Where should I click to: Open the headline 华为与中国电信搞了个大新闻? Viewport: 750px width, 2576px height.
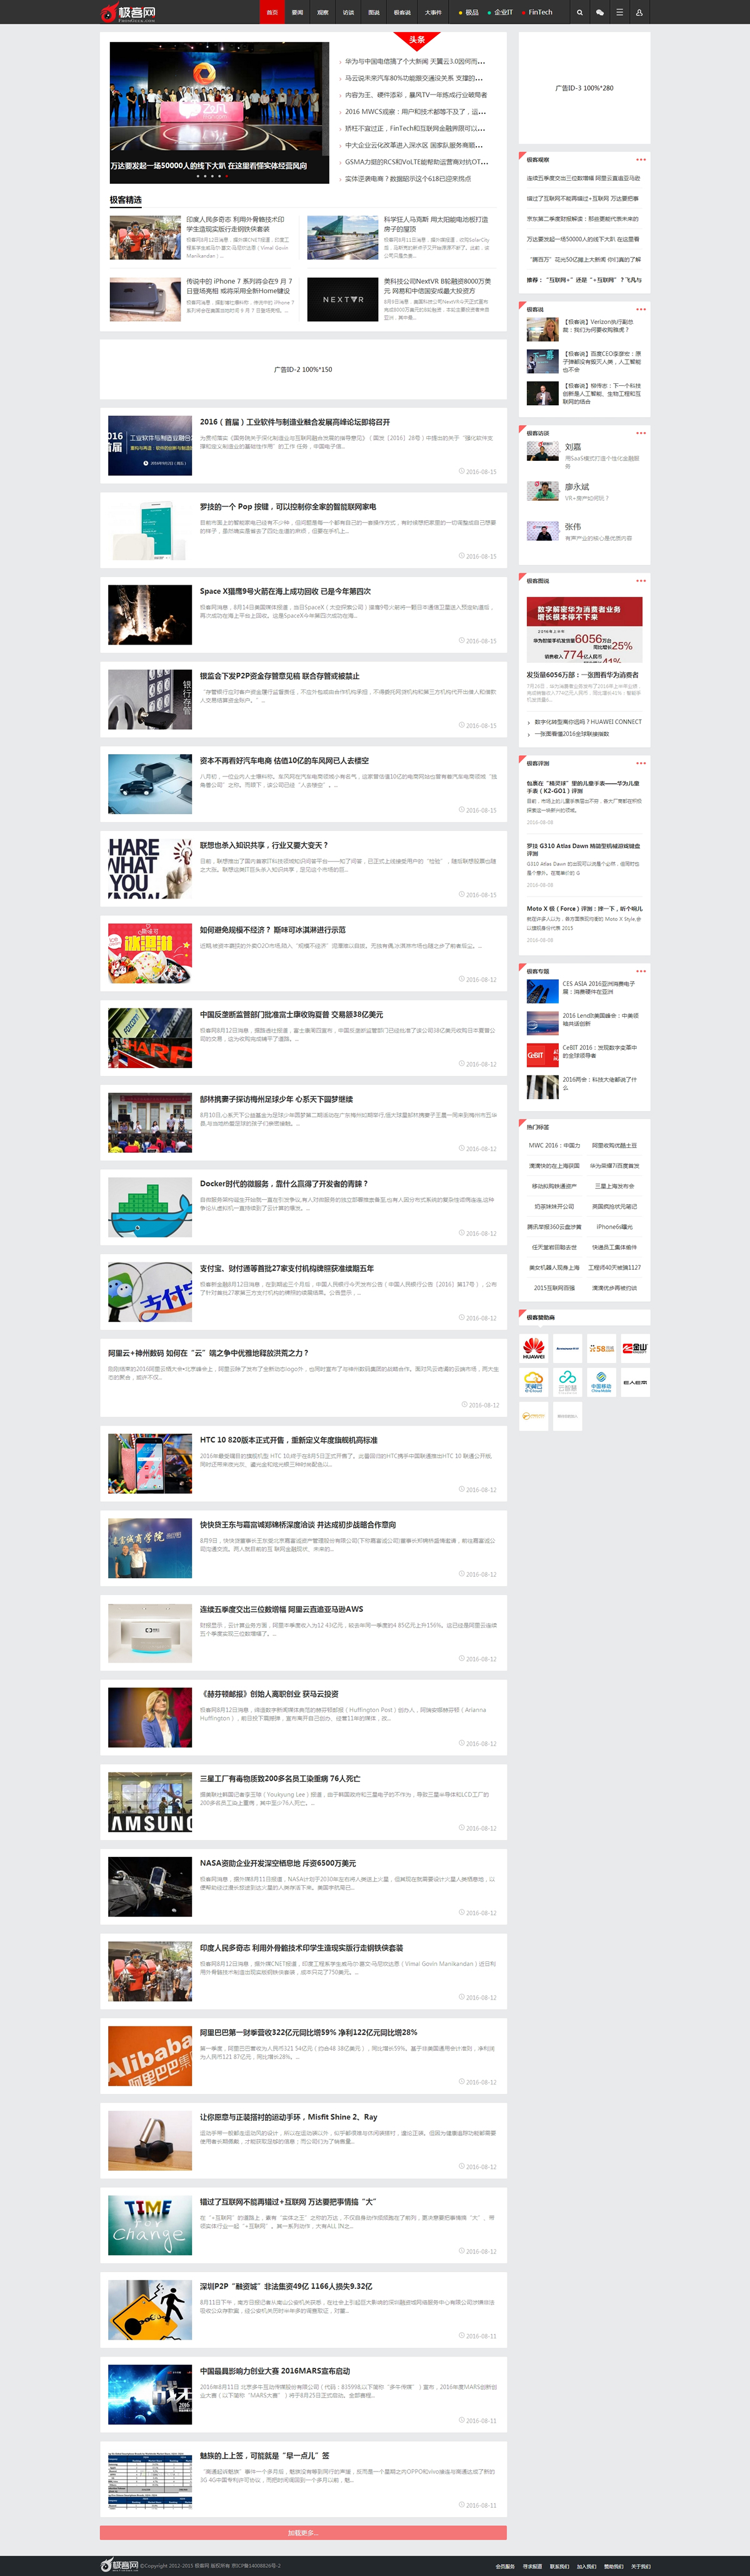tap(414, 62)
